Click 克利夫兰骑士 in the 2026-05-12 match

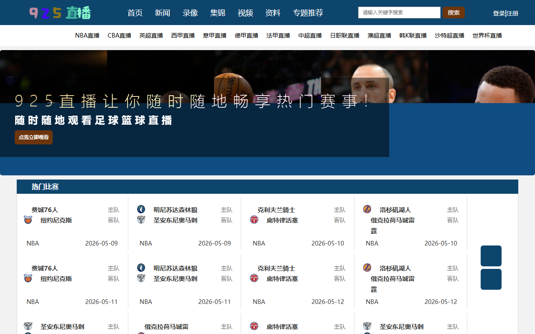click(x=276, y=268)
